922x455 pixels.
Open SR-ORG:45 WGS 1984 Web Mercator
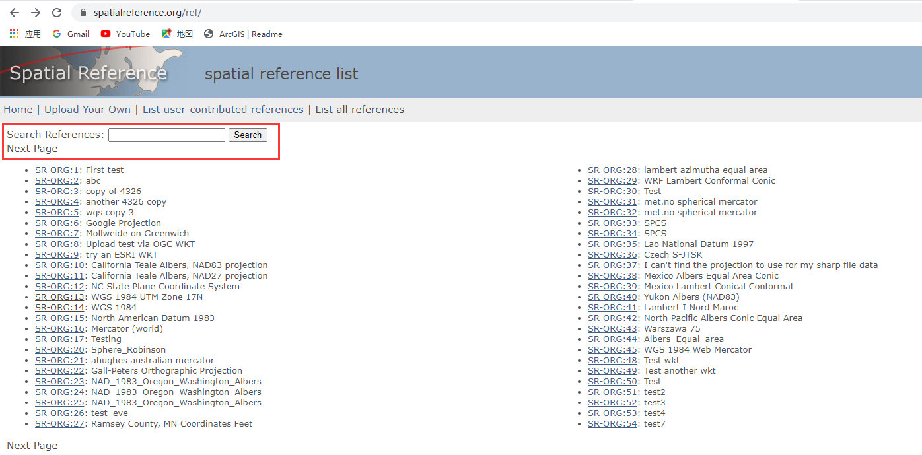coord(612,349)
